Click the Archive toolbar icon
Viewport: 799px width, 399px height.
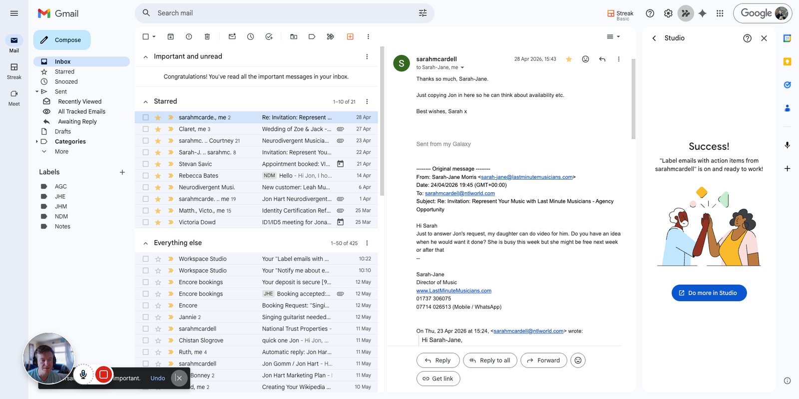tap(170, 36)
